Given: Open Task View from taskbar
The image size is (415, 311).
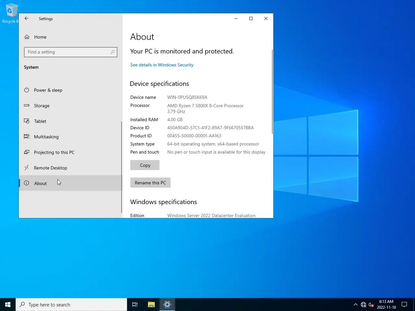Looking at the screenshot, I should 135,305.
